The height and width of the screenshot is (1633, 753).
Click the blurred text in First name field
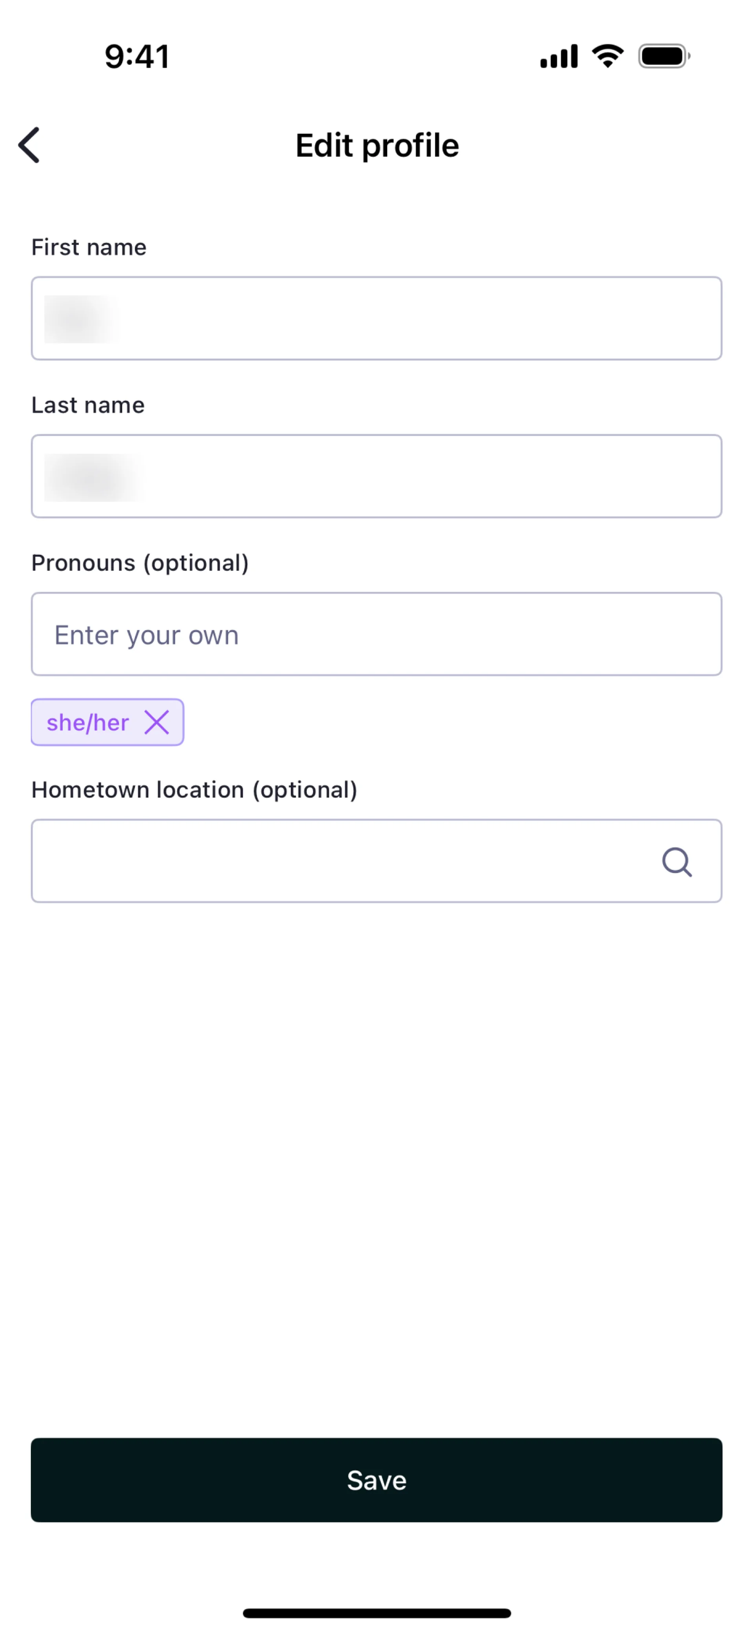pos(81,319)
